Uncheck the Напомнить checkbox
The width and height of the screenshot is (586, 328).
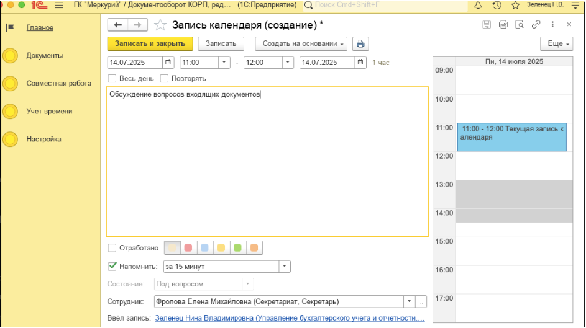click(x=112, y=267)
